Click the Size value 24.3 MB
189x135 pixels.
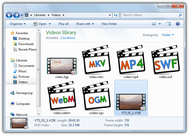(74, 125)
